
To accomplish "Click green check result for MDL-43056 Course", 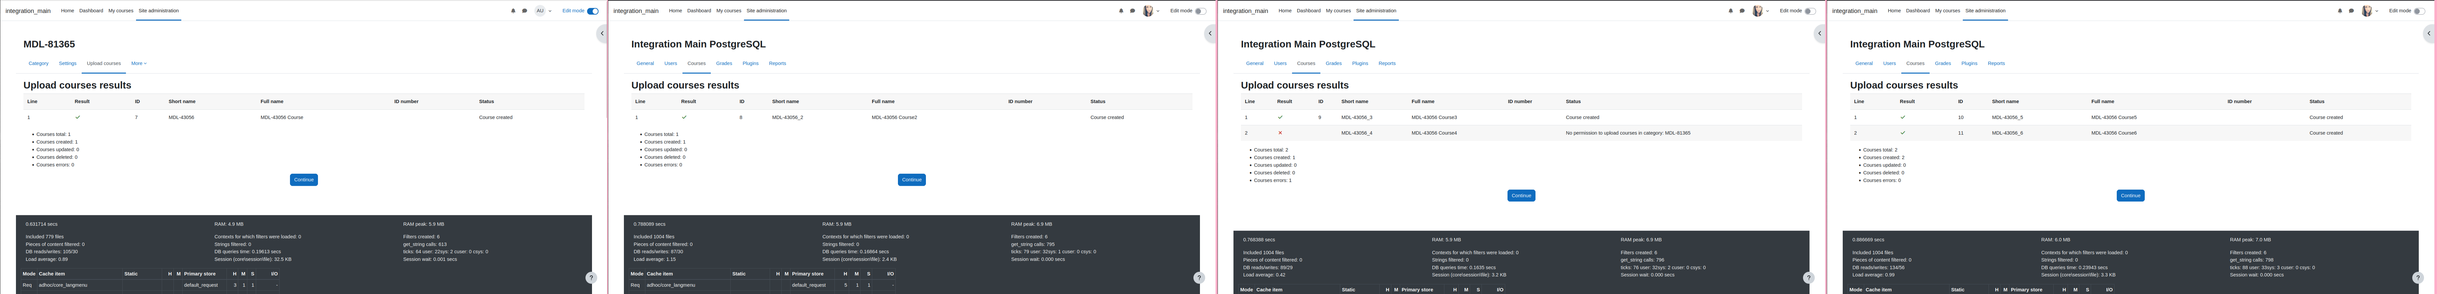I will (x=77, y=117).
